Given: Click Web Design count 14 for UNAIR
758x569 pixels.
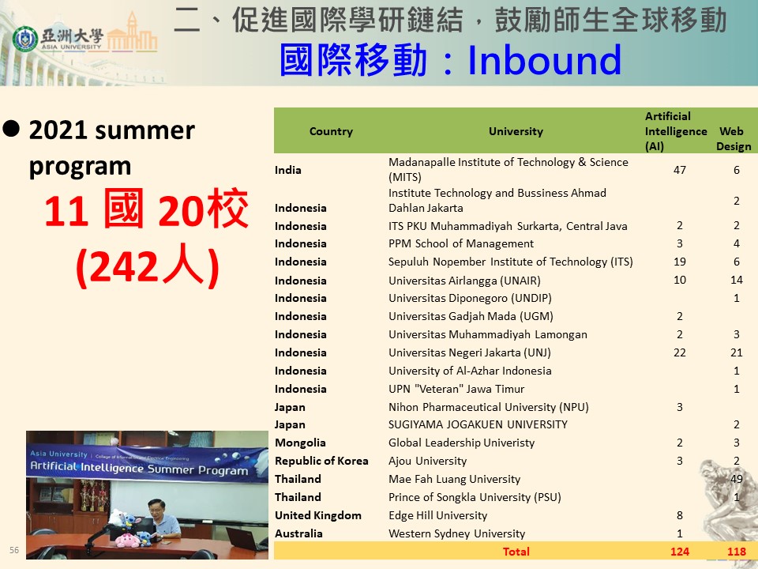Looking at the screenshot, I should (736, 280).
